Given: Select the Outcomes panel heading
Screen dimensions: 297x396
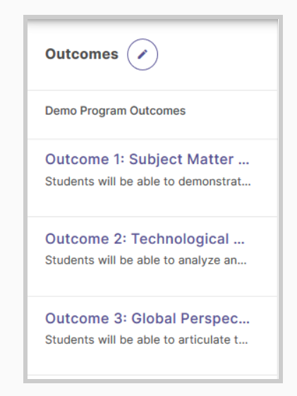Looking at the screenshot, I should click(x=82, y=54).
